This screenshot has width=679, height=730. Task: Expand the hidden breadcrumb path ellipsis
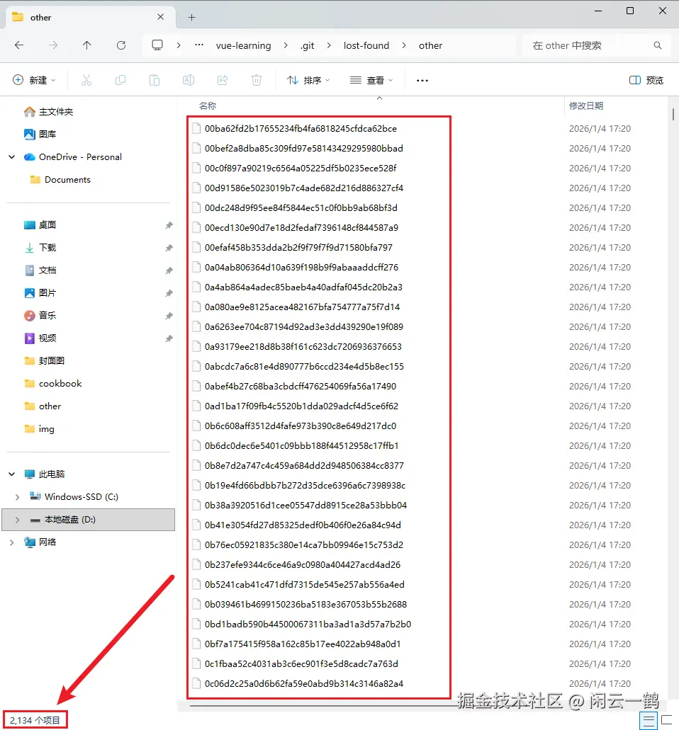click(199, 45)
